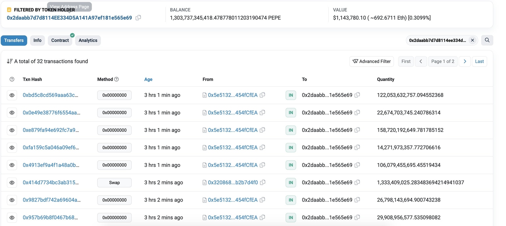
Task: Click the document icon beside 0x320868...b2b7d4f0
Action: pos(204,182)
